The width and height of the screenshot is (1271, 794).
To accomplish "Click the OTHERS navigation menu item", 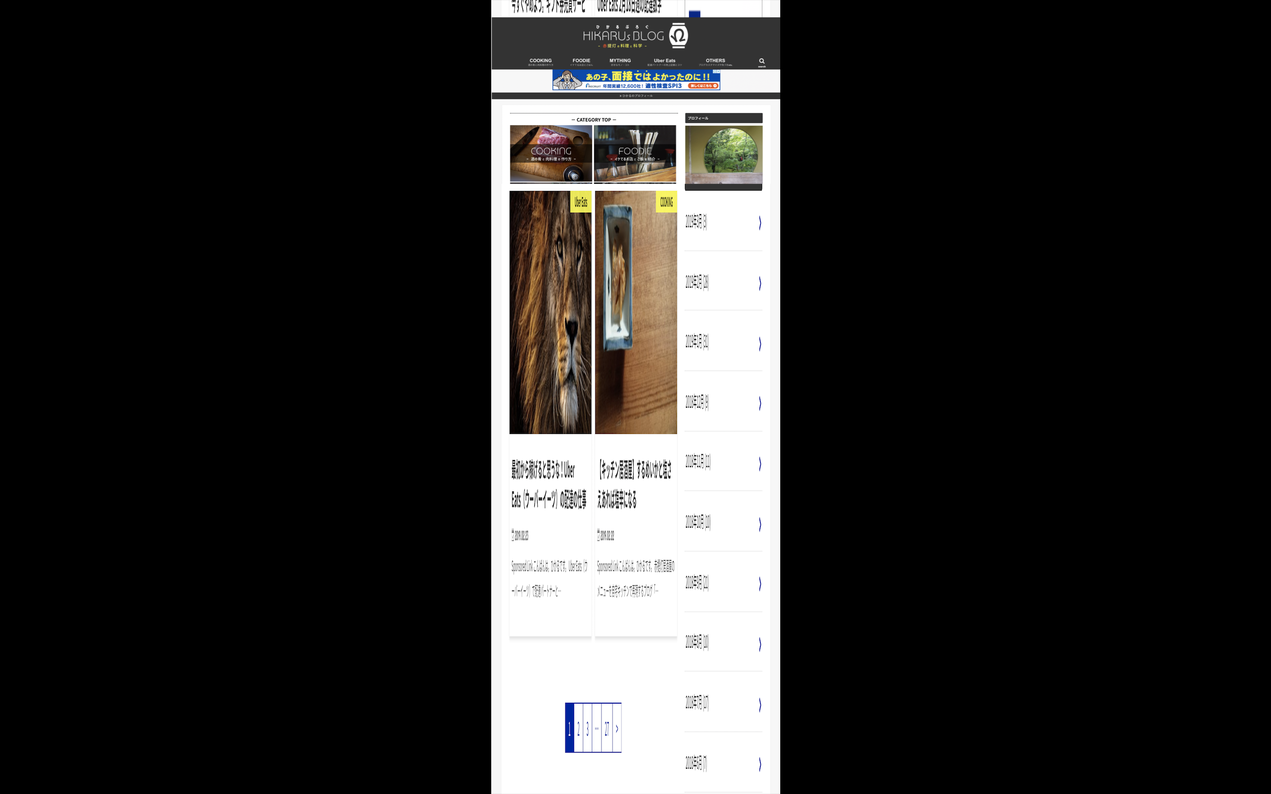I will pyautogui.click(x=714, y=61).
